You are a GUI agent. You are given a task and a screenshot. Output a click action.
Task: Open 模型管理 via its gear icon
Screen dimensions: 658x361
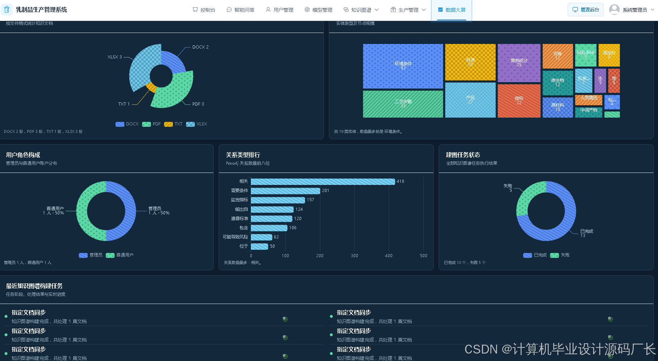[307, 10]
